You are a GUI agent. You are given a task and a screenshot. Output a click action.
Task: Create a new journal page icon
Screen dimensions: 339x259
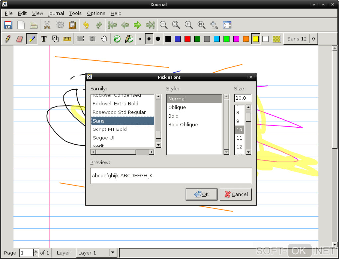click(21, 25)
